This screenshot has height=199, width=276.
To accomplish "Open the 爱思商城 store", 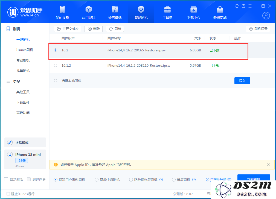I will click(x=220, y=13).
